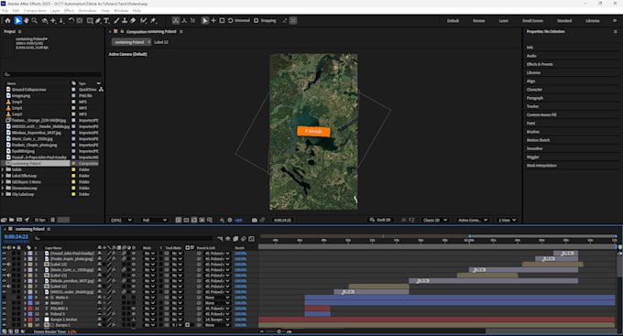
Task: Click layer 11 red label color swatch
Action: [x=30, y=309]
